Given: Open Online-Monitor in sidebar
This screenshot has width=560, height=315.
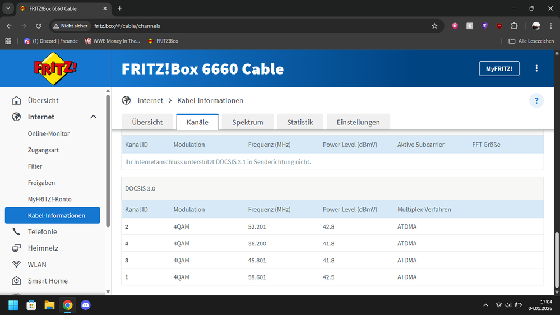Looking at the screenshot, I should pyautogui.click(x=49, y=133).
